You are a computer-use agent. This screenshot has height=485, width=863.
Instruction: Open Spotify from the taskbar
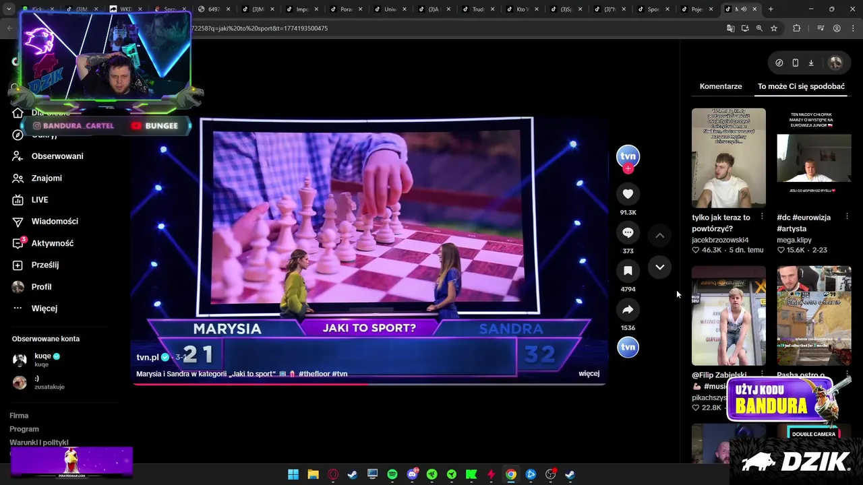pyautogui.click(x=392, y=474)
